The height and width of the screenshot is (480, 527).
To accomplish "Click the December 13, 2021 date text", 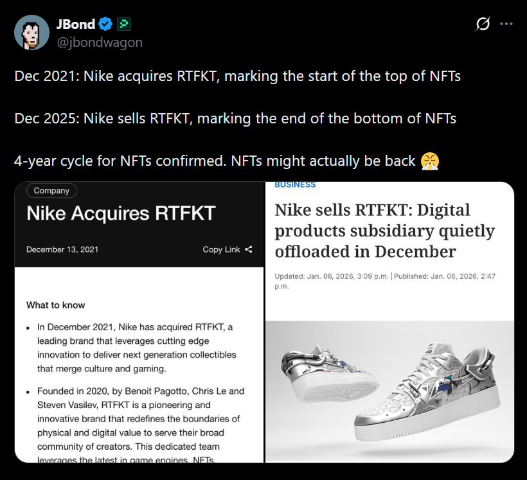I will 62,249.
